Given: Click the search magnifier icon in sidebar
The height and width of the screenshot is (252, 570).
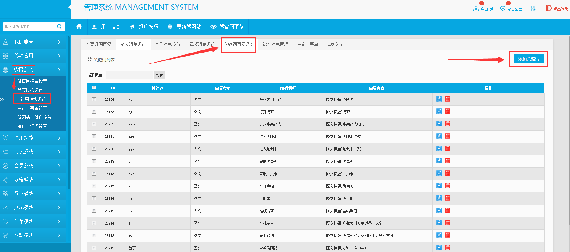Looking at the screenshot, I should click(59, 27).
